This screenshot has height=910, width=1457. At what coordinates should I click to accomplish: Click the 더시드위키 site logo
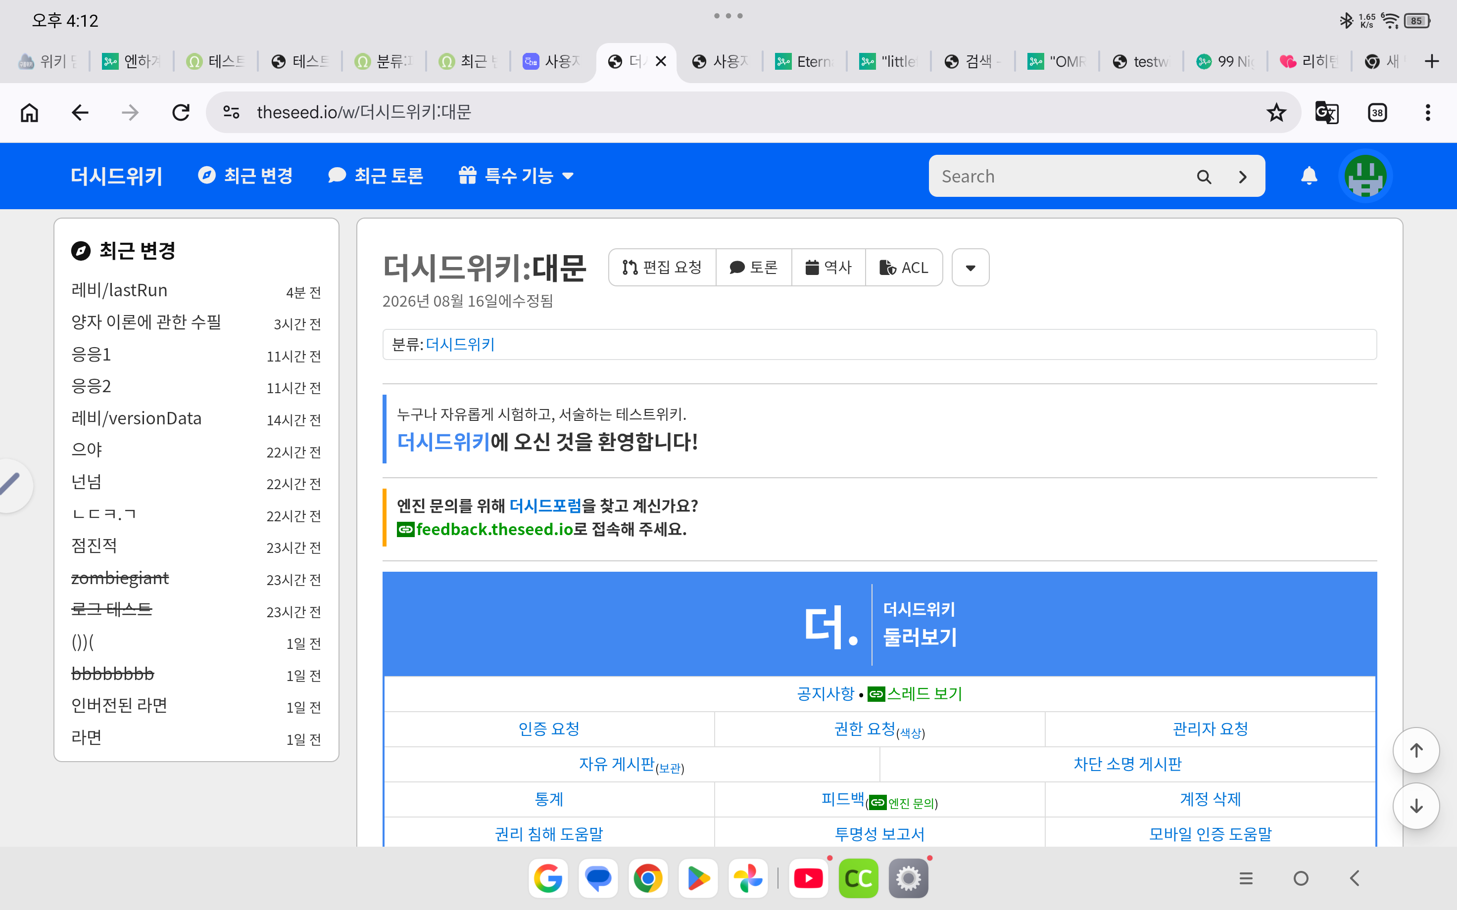(x=117, y=176)
